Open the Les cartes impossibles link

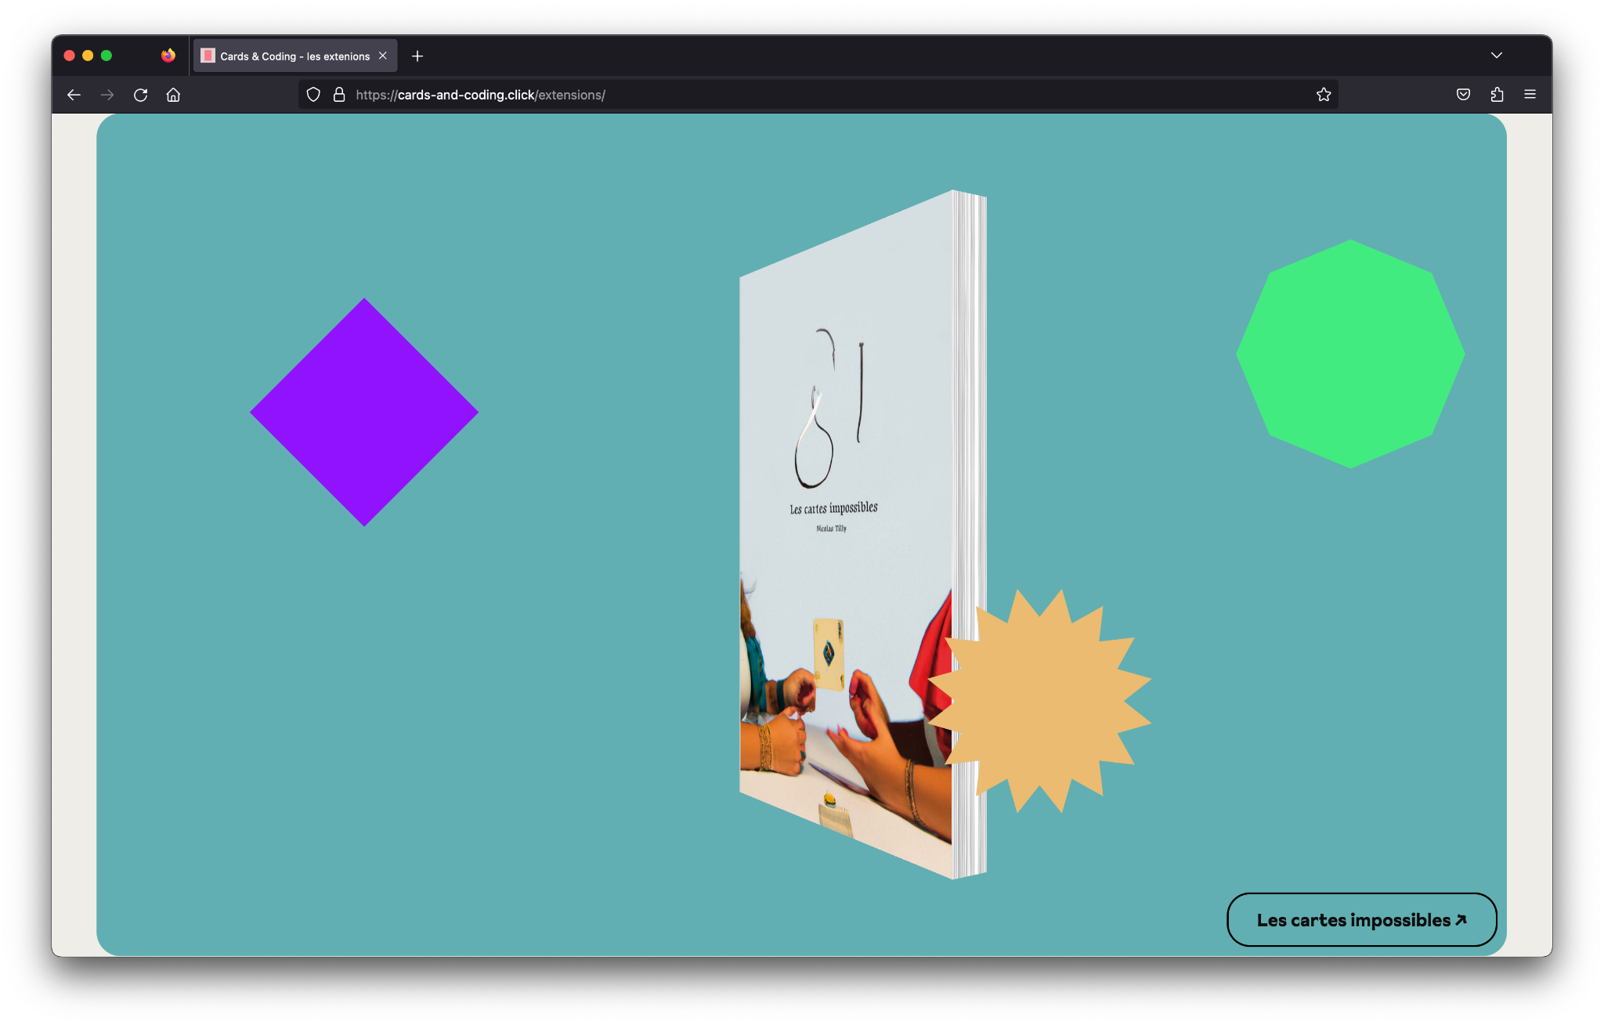[1361, 920]
